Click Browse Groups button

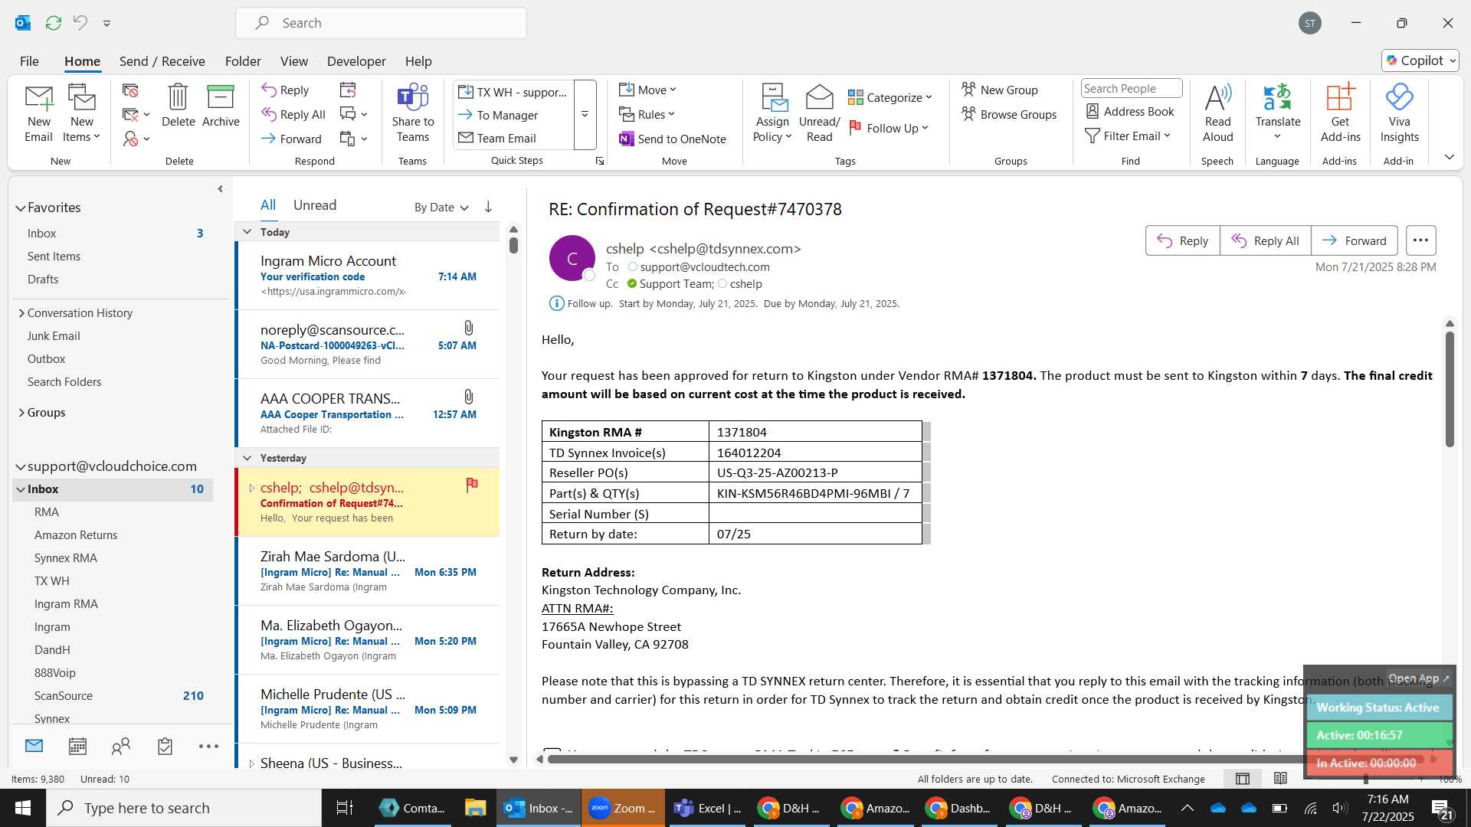pyautogui.click(x=1009, y=114)
